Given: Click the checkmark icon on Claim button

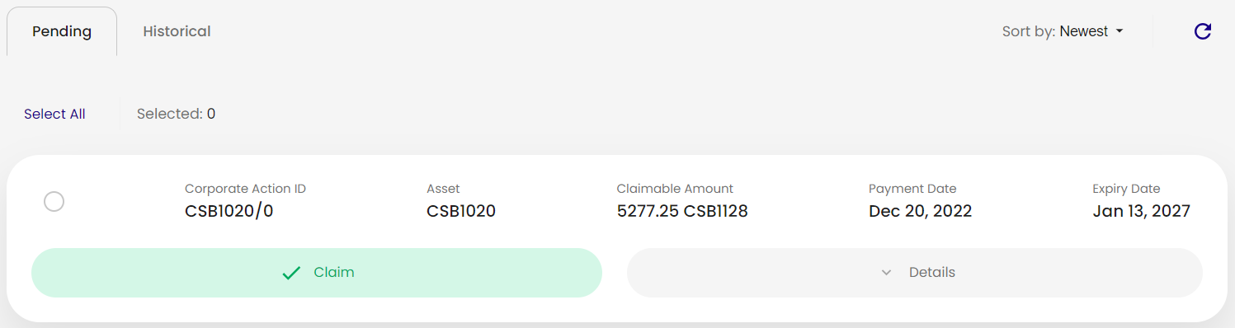Looking at the screenshot, I should pyautogui.click(x=291, y=273).
